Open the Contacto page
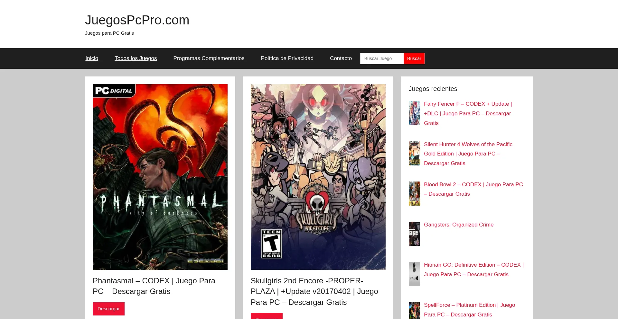Image resolution: width=618 pixels, height=319 pixels. click(x=341, y=58)
